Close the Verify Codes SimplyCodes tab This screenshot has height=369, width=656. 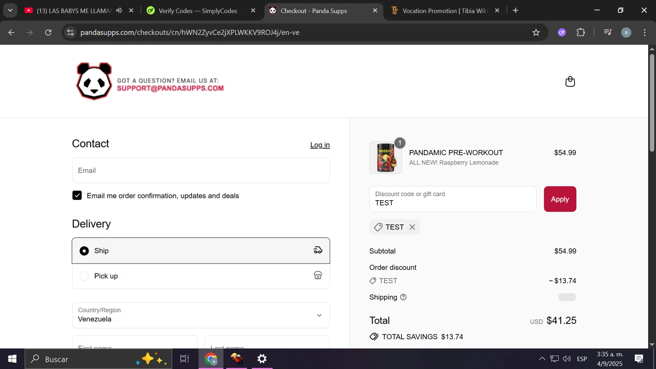tap(253, 10)
